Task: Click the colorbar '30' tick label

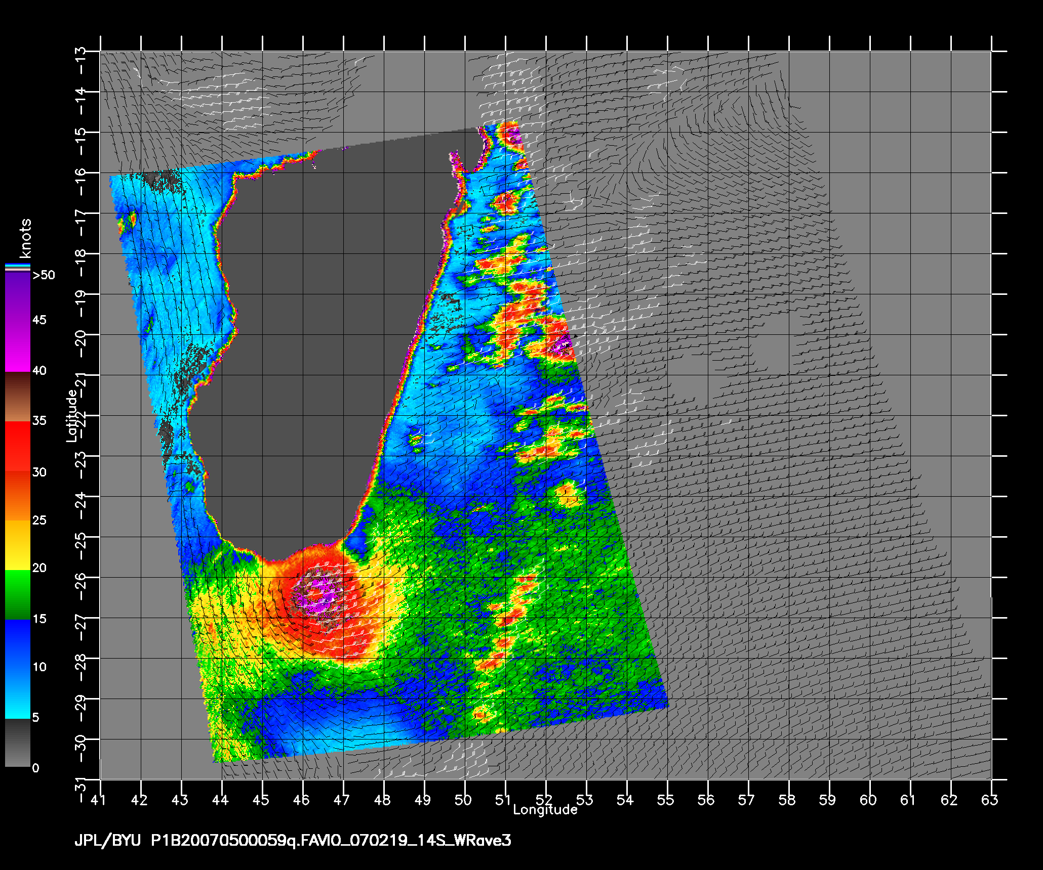Action: coord(39,472)
